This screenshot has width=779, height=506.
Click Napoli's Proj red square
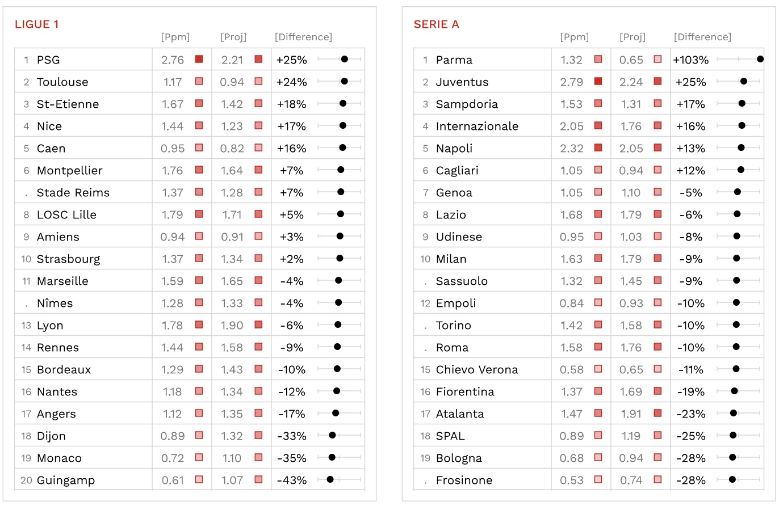(657, 147)
